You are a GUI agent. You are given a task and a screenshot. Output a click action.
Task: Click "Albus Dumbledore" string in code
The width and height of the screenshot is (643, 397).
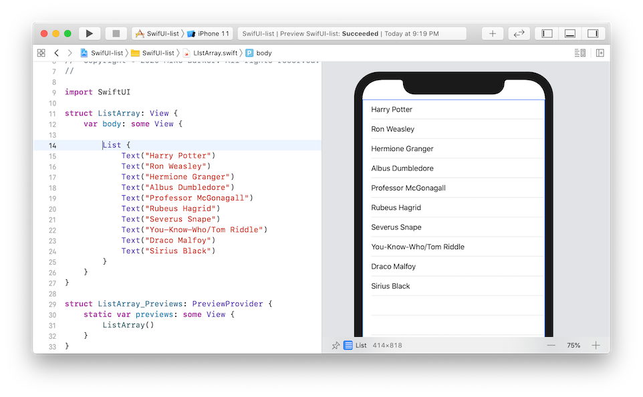(187, 187)
